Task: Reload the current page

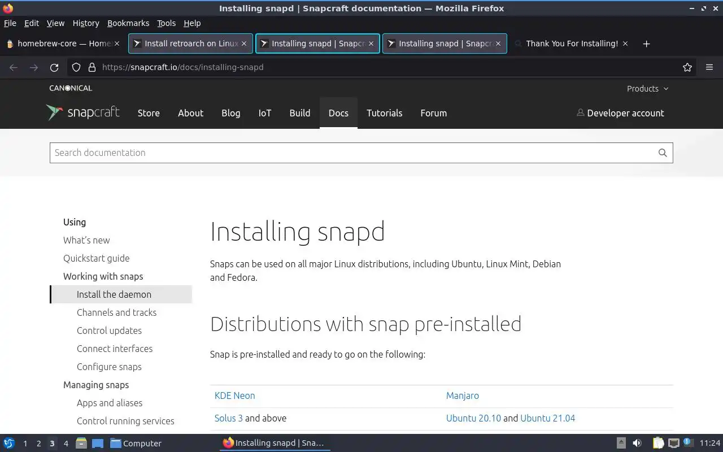Action: click(54, 67)
